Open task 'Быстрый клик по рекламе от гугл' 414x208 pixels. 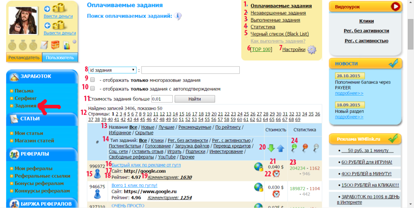pyautogui.click(x=146, y=165)
